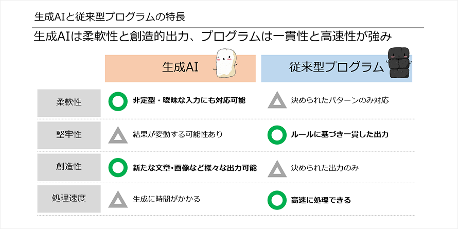Viewport: 458px width, 229px height.
Task: Click the slide title 生成AIと従来型プログラムの特長
Action: (x=109, y=16)
